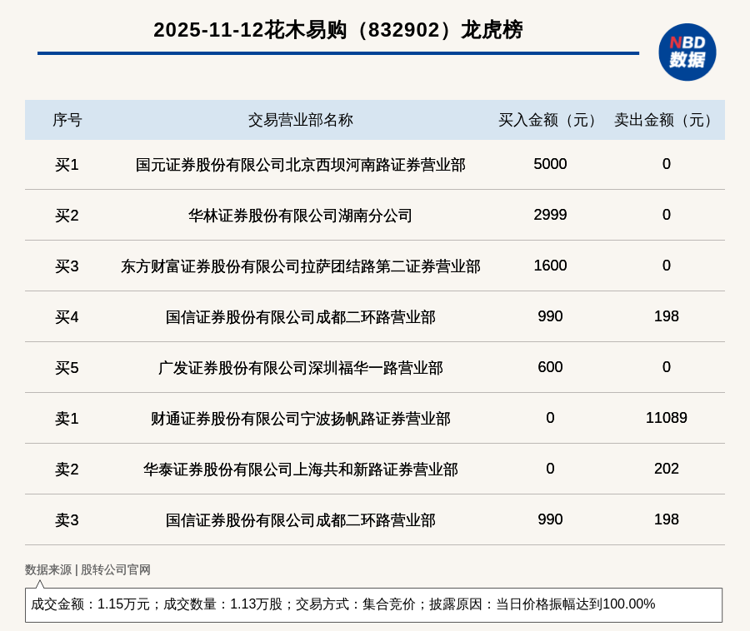Screen dimensions: 750x631
Task: Click 华林证券 湖南分公司 row name
Action: coord(300,216)
